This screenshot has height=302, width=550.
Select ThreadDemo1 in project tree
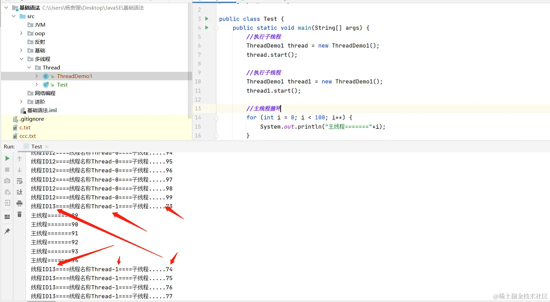75,76
